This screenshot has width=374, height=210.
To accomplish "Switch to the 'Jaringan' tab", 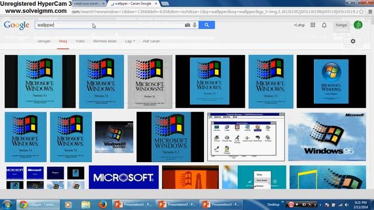I will click(x=44, y=41).
